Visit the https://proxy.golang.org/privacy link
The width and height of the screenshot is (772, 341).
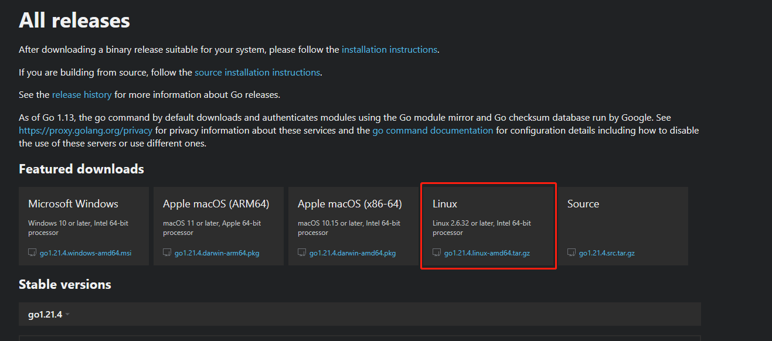86,131
